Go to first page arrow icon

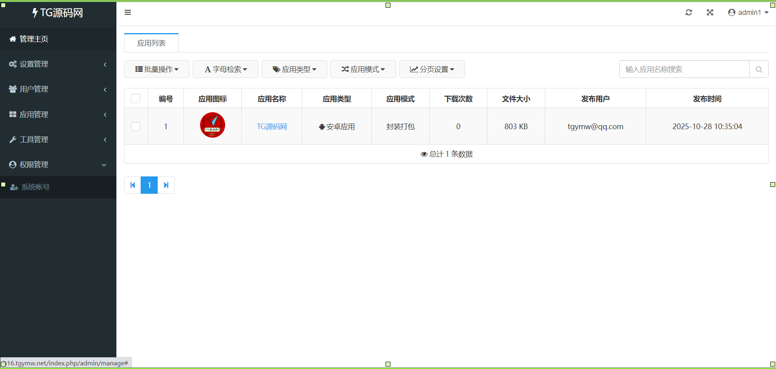point(133,185)
